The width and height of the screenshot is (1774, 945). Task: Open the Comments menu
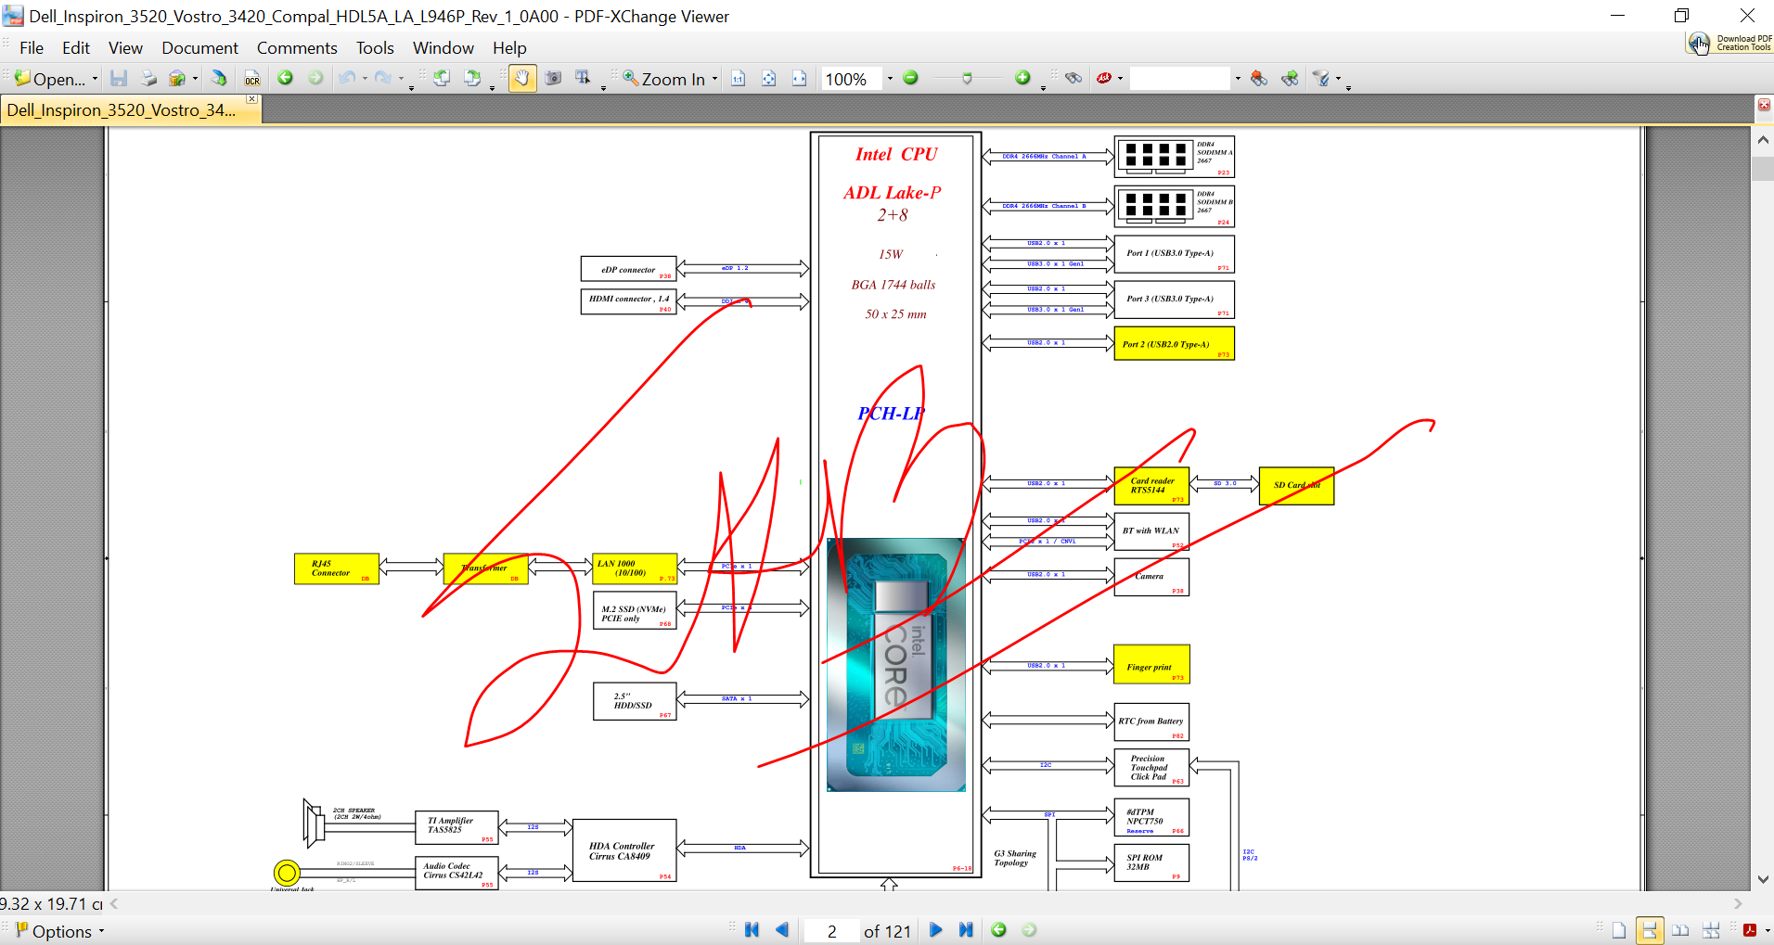point(297,48)
